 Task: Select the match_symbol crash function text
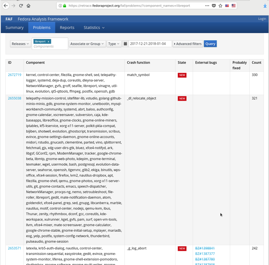point(138,75)
